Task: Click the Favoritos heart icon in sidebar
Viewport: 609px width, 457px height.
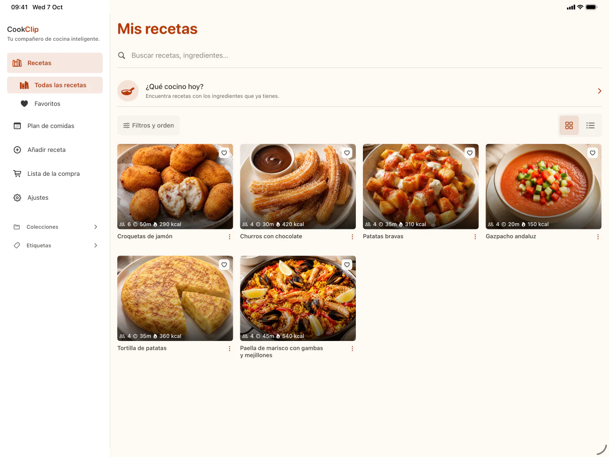Action: coord(24,104)
